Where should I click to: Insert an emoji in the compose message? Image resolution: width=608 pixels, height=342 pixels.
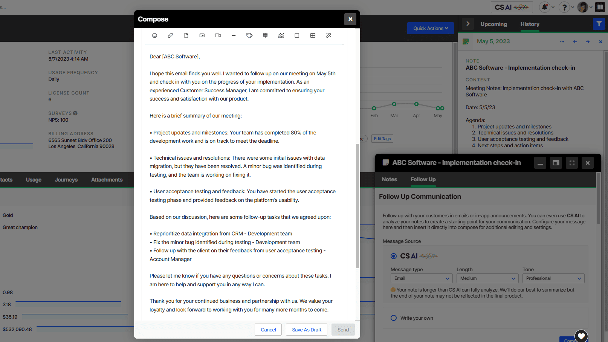[154, 35]
